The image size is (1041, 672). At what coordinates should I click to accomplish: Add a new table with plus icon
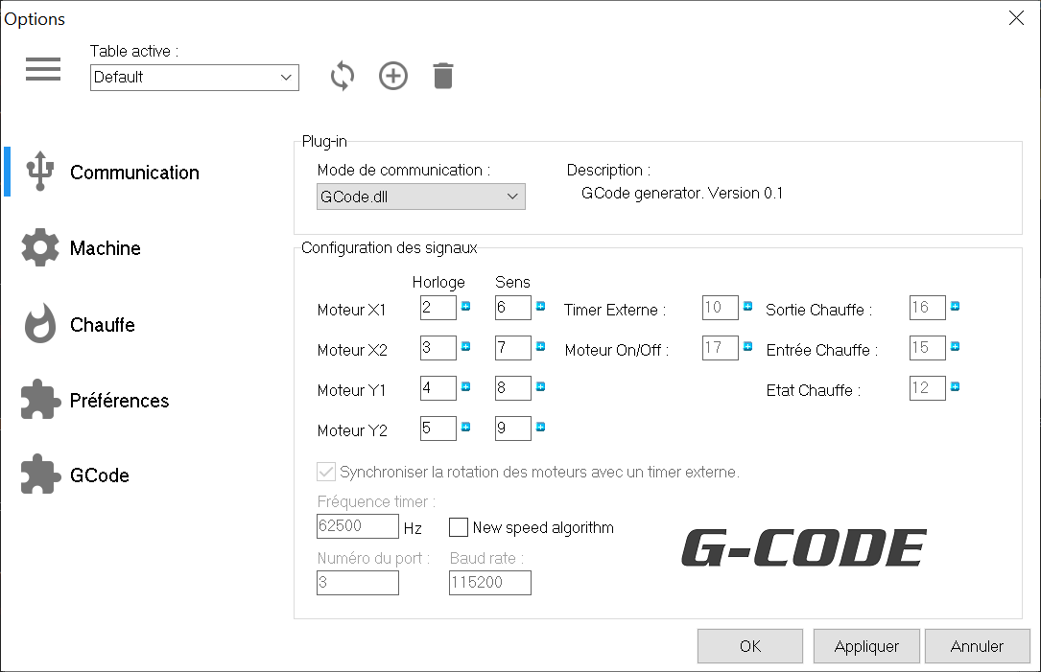click(x=393, y=76)
